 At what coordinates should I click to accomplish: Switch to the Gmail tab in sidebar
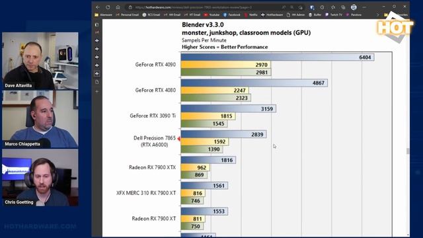click(x=97, y=32)
